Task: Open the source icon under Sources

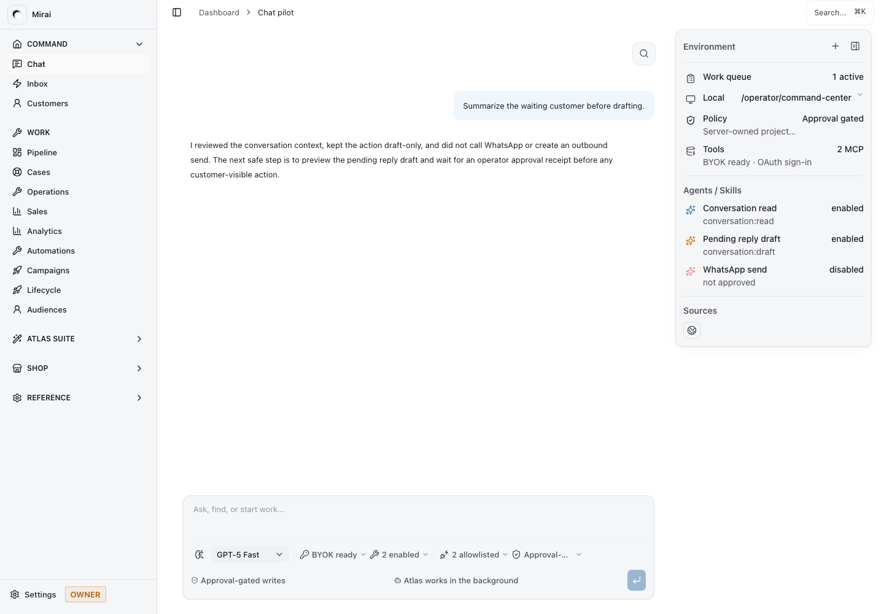Action: 692,330
